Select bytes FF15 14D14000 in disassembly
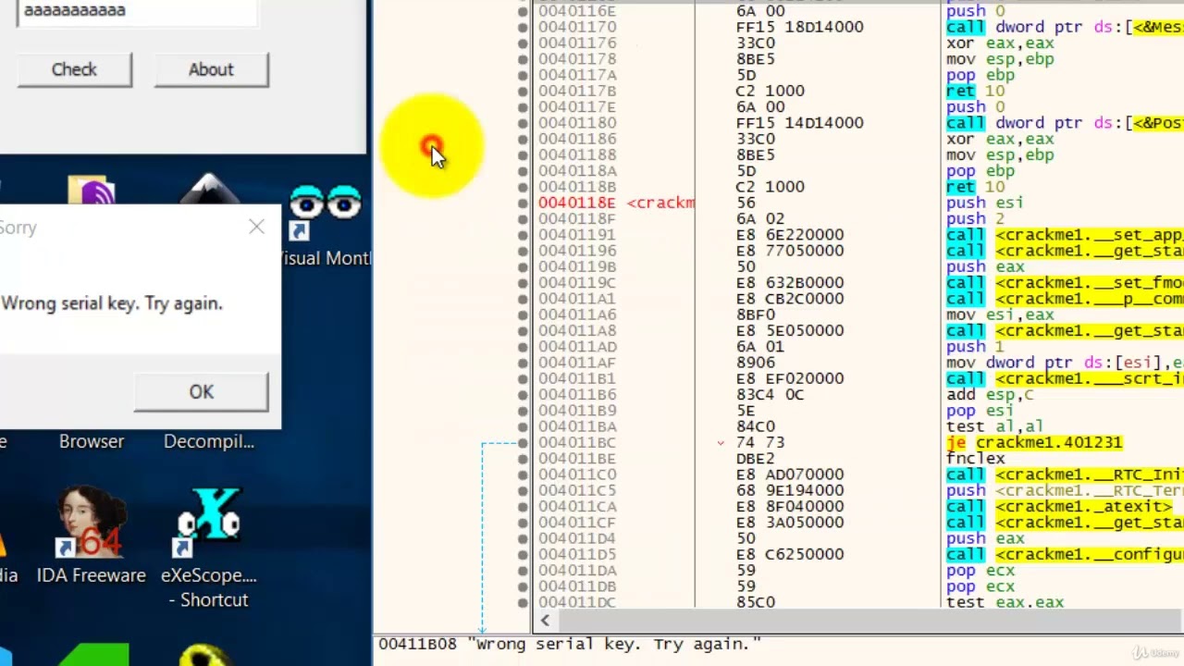The width and height of the screenshot is (1184, 666). pyautogui.click(x=799, y=123)
